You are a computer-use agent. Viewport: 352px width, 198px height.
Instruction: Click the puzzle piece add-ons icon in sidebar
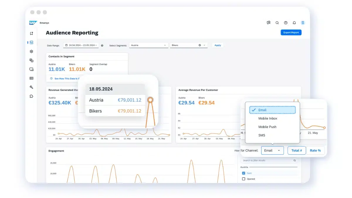click(31, 96)
